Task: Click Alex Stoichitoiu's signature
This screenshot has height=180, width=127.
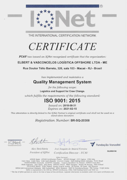Action: (x=39, y=141)
